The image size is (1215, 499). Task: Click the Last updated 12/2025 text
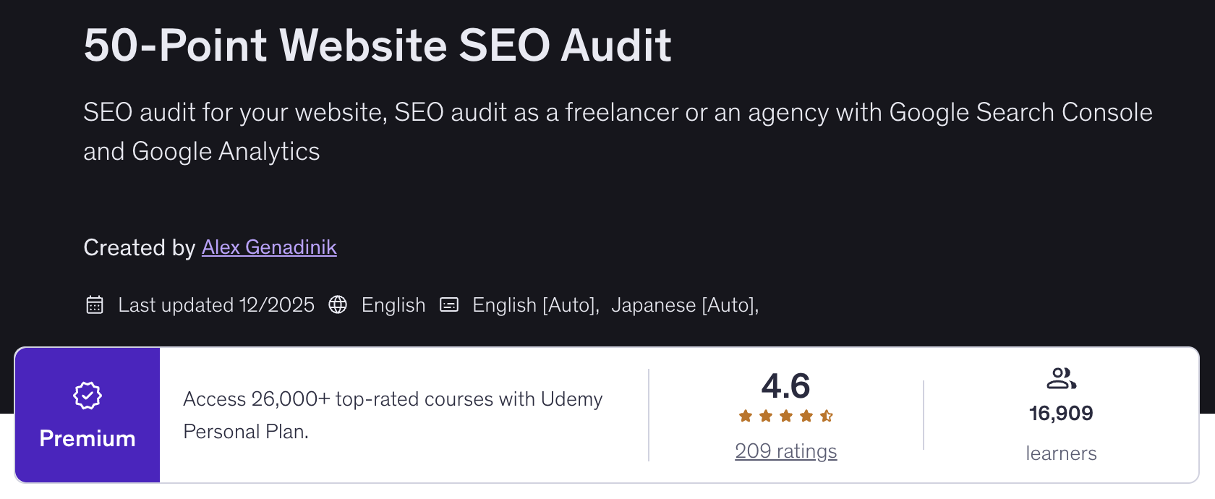click(x=216, y=305)
